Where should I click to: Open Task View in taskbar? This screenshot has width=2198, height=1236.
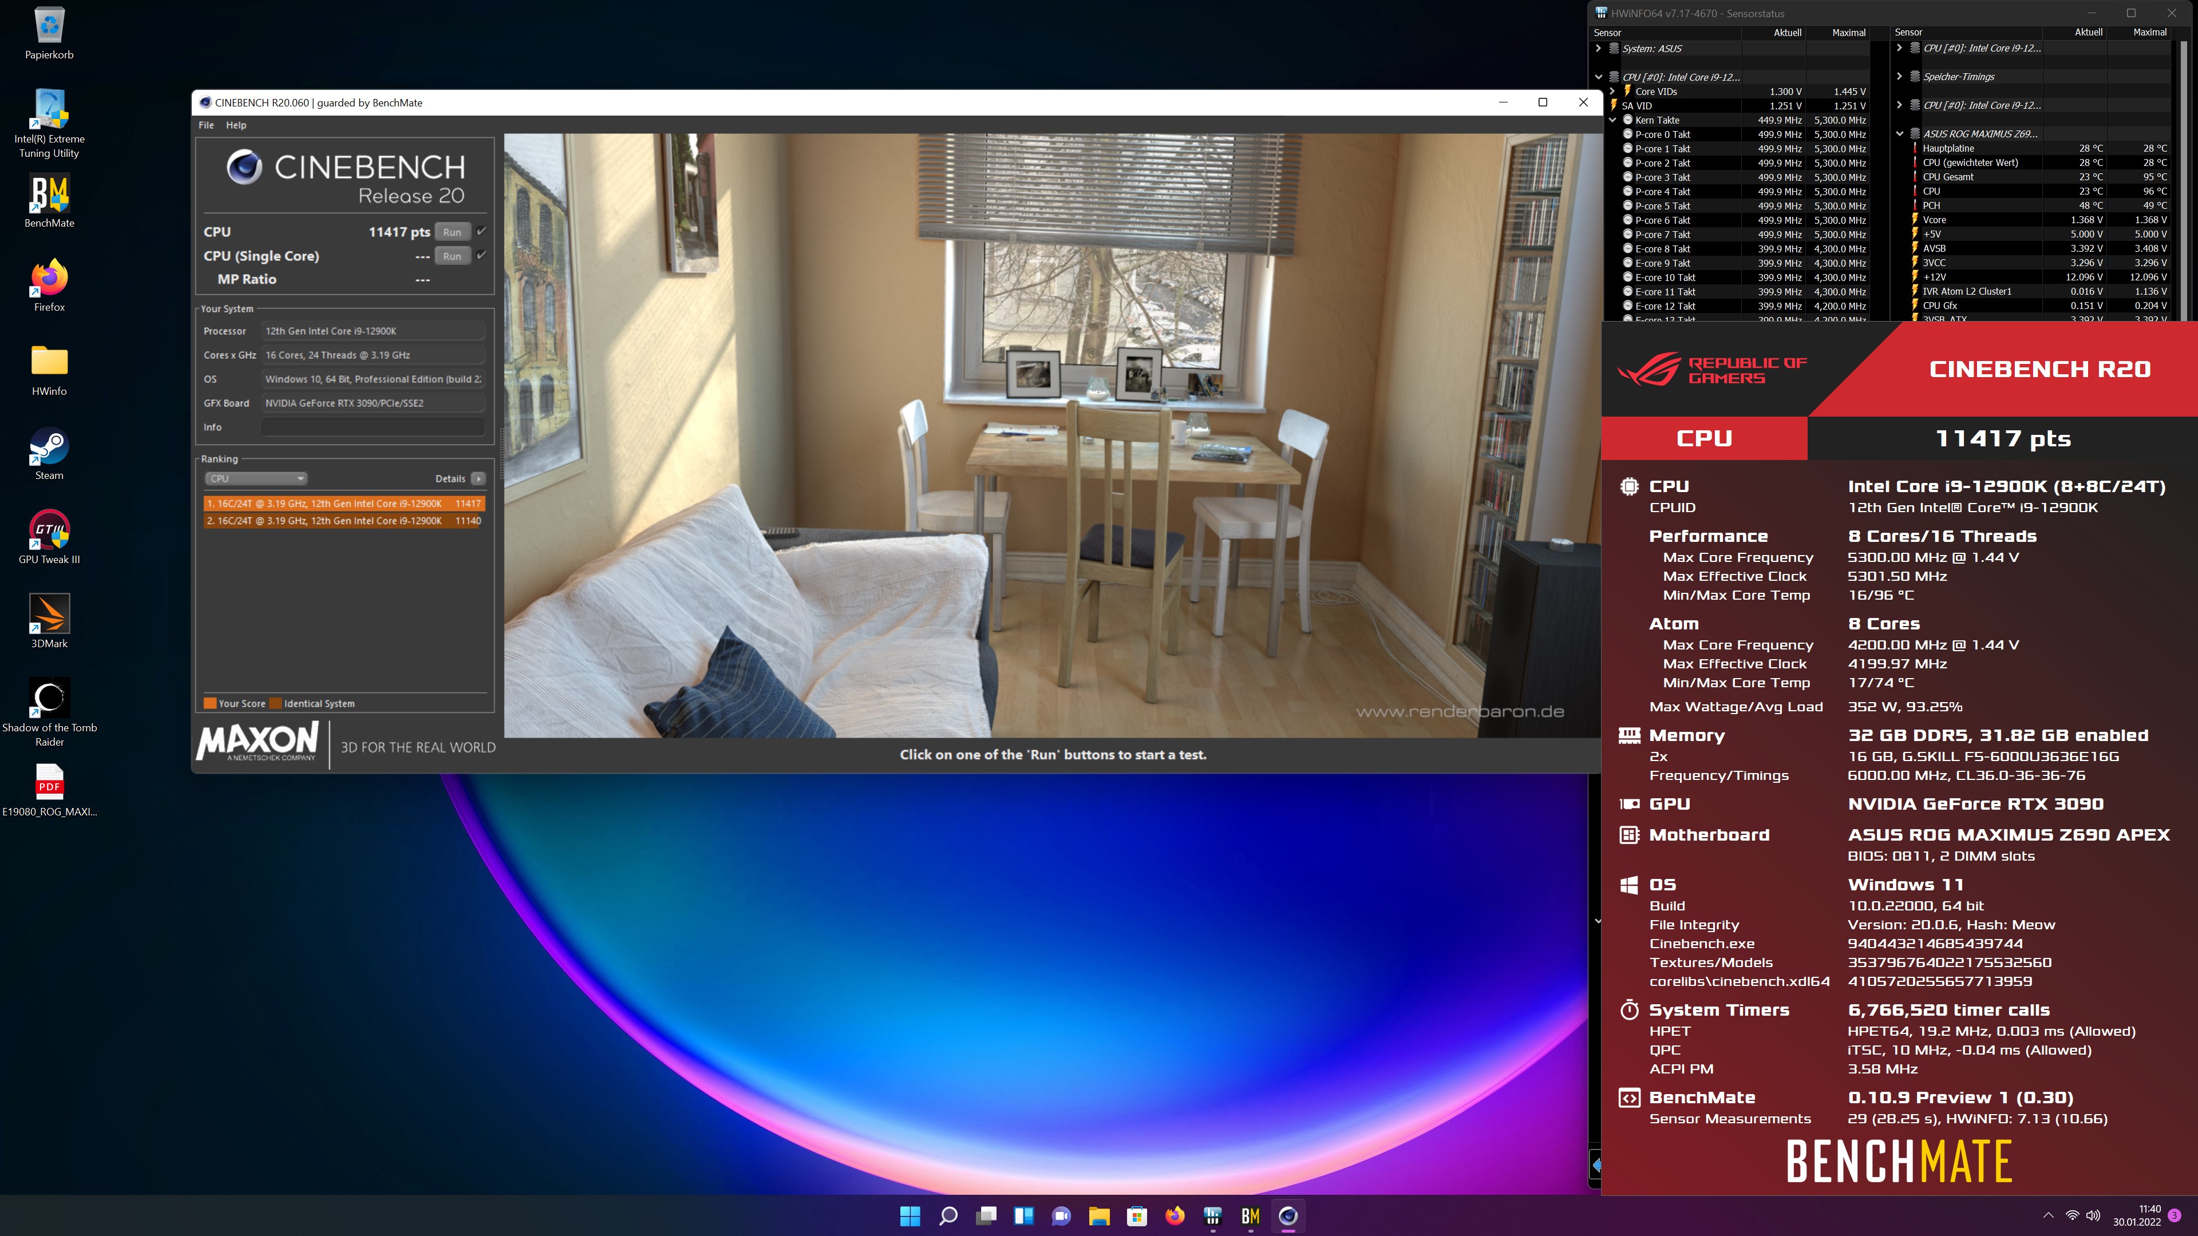(986, 1215)
